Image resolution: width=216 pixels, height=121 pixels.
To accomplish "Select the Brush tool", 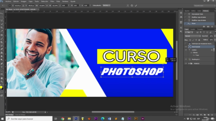I will pos(2,39).
